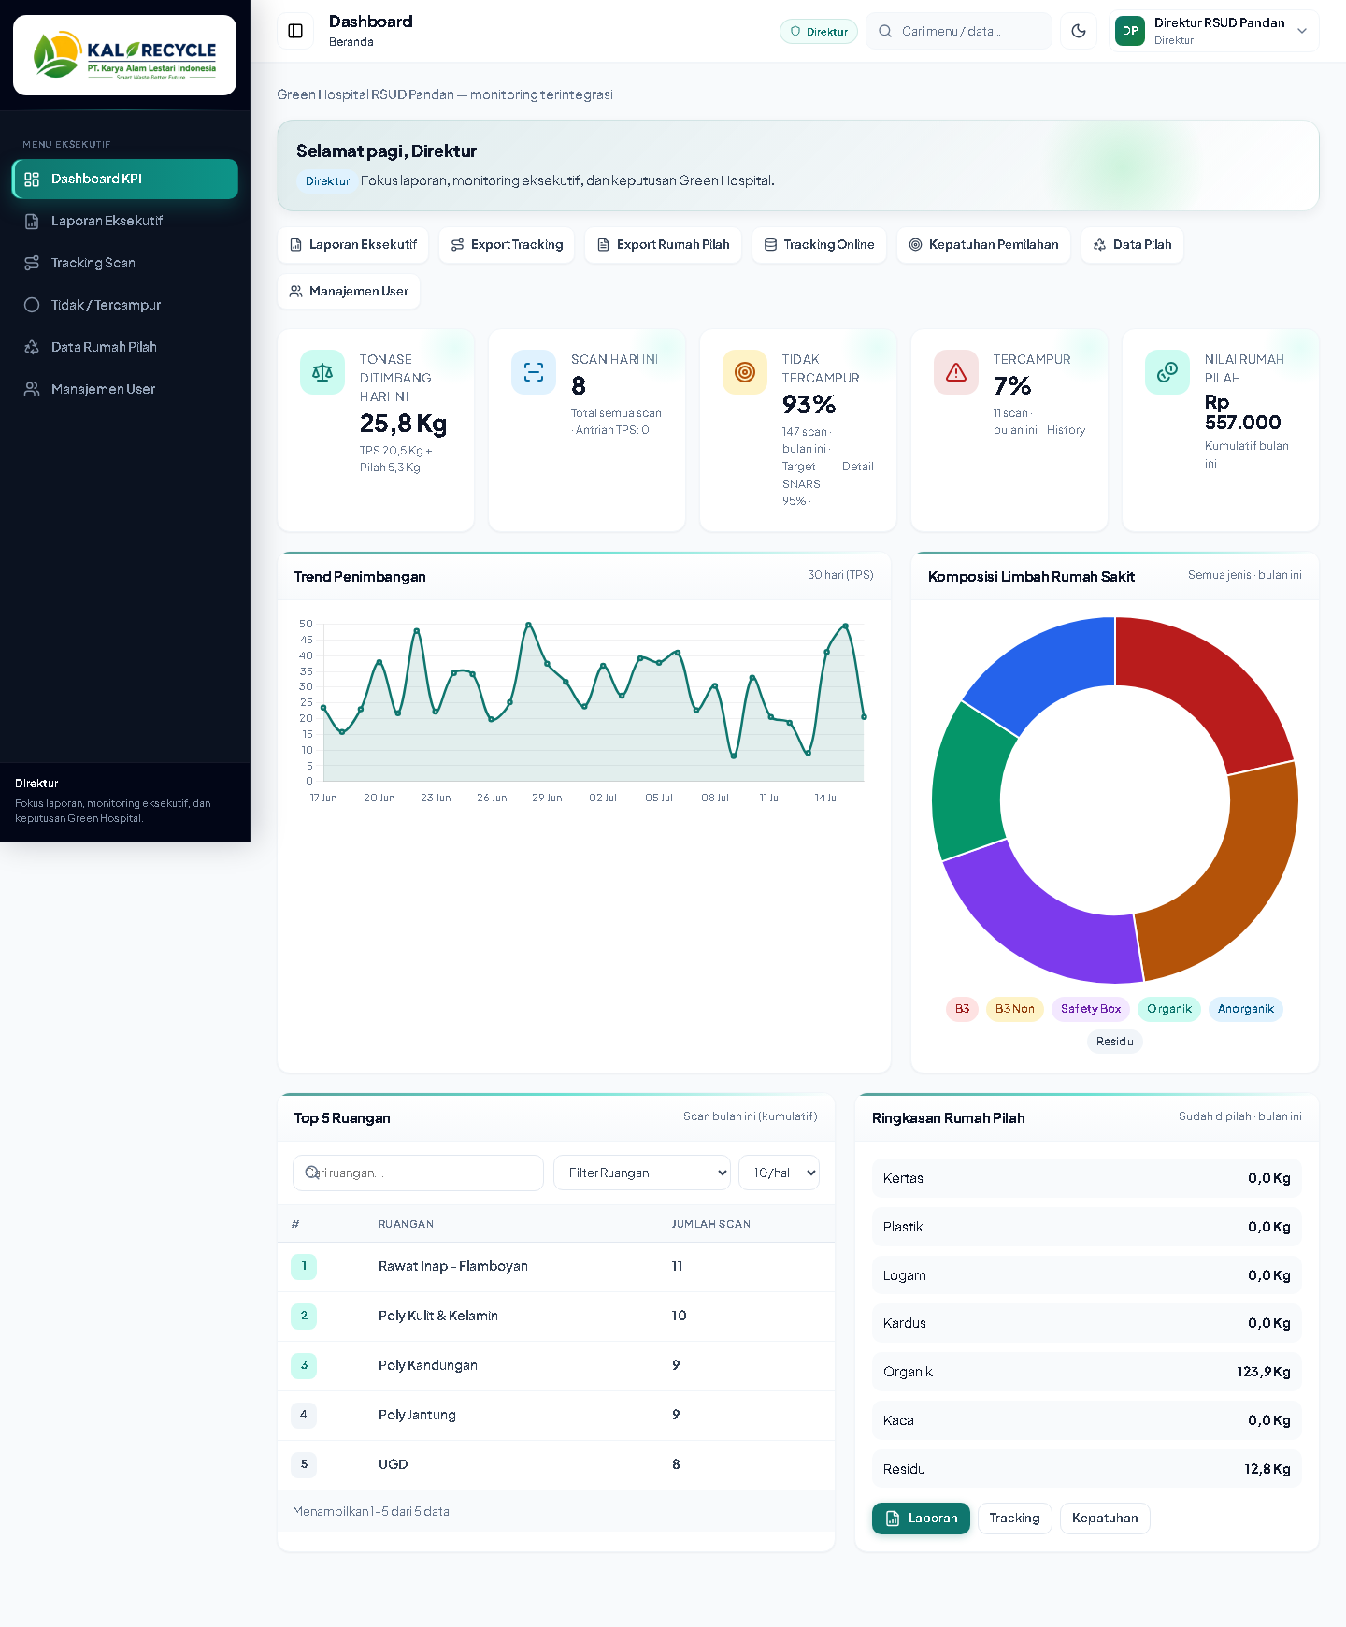Go to Tracking Scan sidebar item
This screenshot has width=1346, height=1627.
(125, 263)
